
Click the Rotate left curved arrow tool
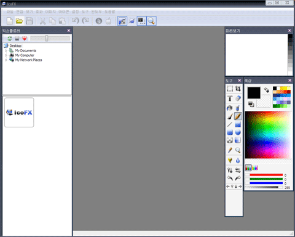pyautogui.click(x=230, y=178)
